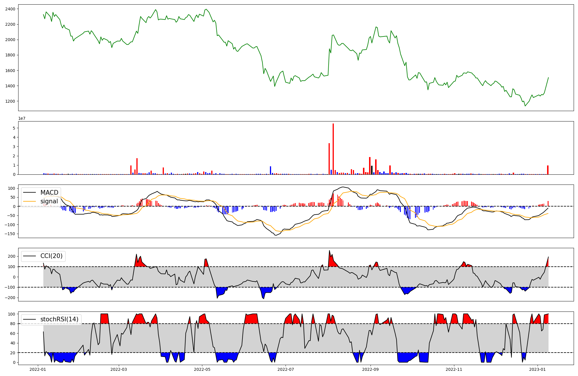578x376 pixels.
Task: Select the stochRSI(14) legend label
Action: (59, 319)
